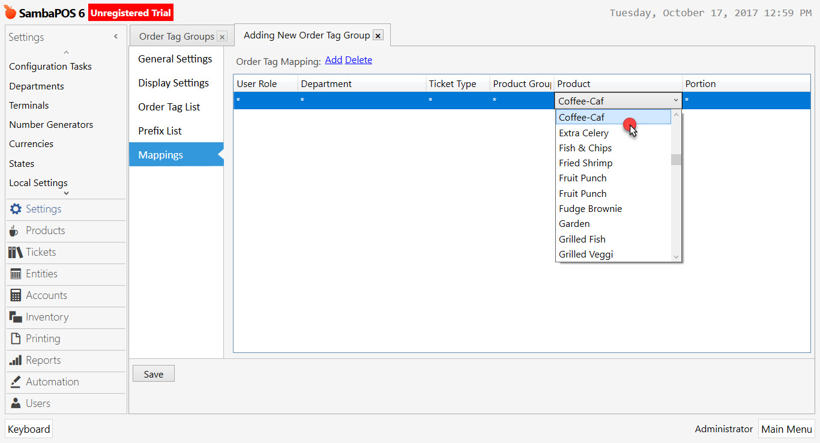The width and height of the screenshot is (820, 443).
Task: Open Settings via the gear icon
Action: 16,209
